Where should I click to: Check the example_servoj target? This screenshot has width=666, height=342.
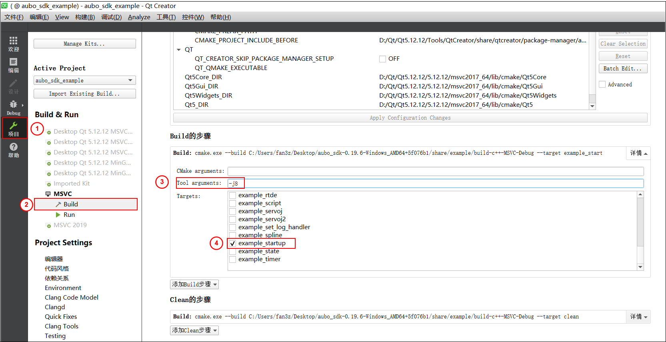(232, 211)
